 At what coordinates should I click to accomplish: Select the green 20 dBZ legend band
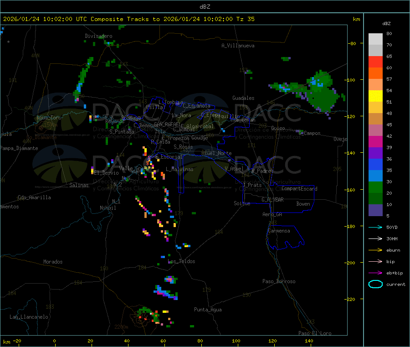click(x=375, y=187)
